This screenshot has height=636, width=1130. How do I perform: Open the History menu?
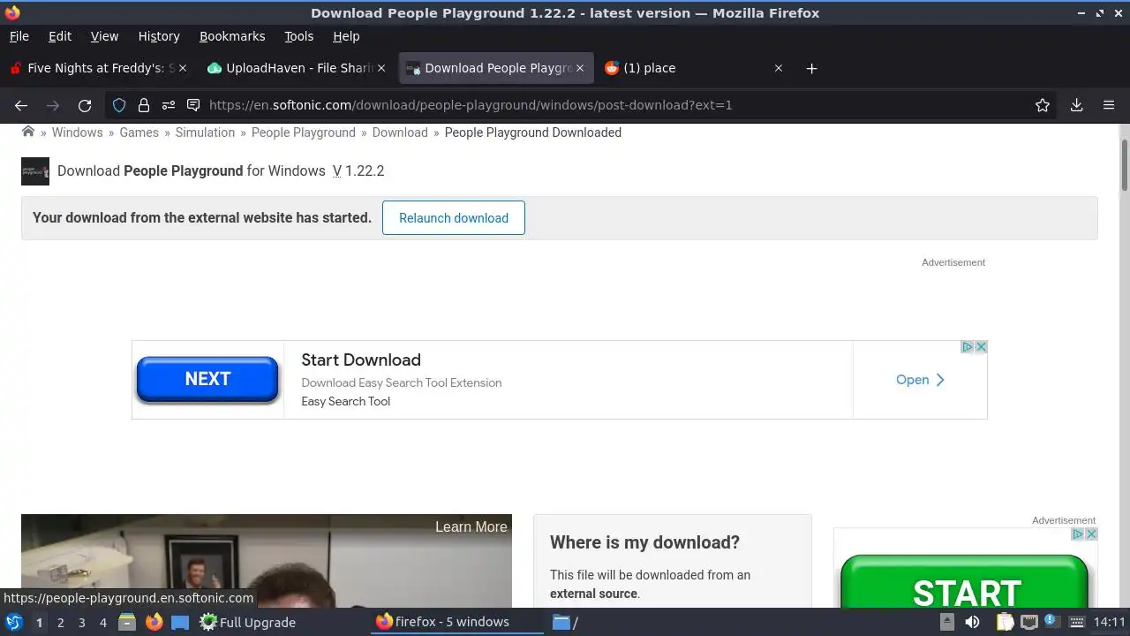coord(159,36)
